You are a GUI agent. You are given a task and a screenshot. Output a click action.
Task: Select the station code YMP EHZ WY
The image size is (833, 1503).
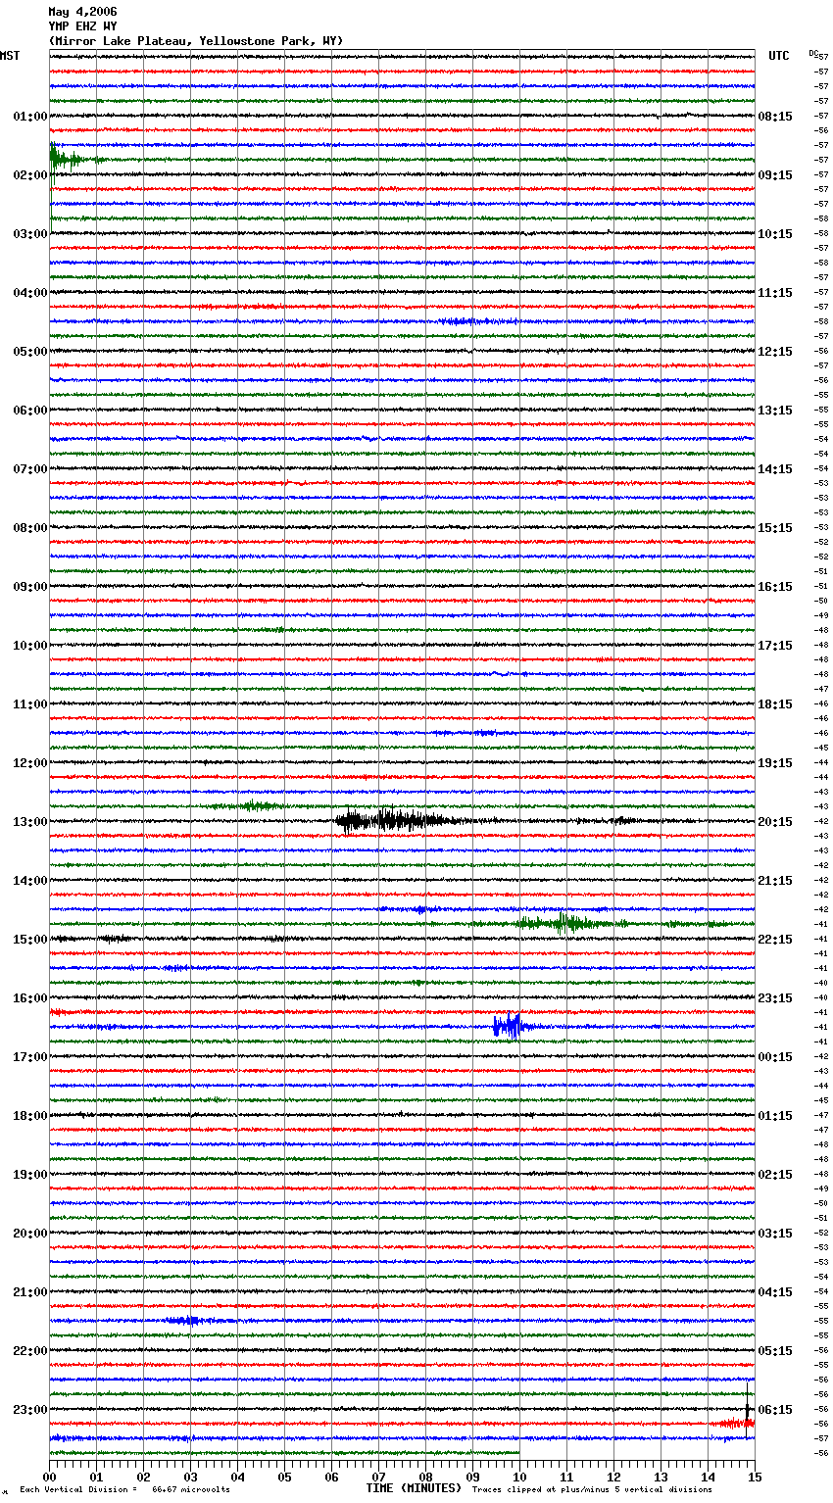[82, 26]
